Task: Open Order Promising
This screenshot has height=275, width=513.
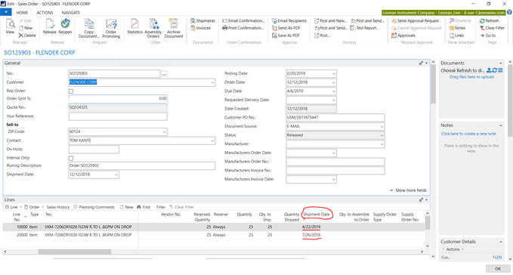Action: click(x=111, y=29)
